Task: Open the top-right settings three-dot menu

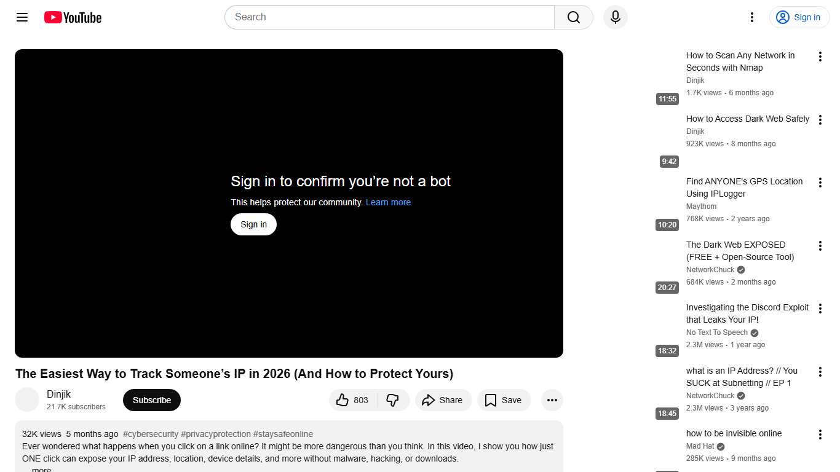Action: tap(751, 17)
